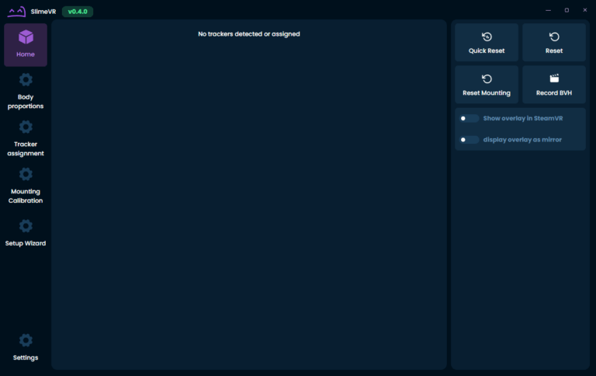Close the SlimeVR window
The width and height of the screenshot is (596, 376).
point(584,10)
